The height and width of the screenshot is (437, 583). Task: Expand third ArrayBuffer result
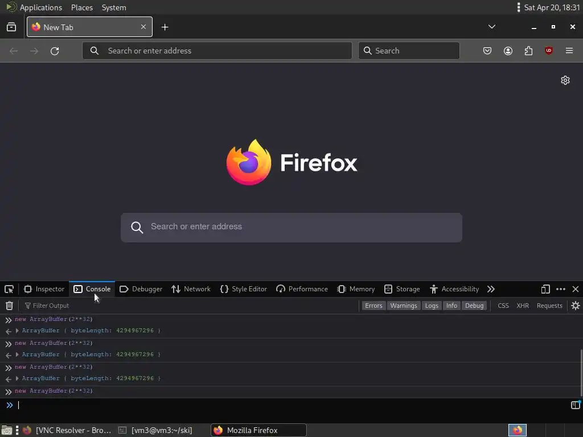coord(17,378)
